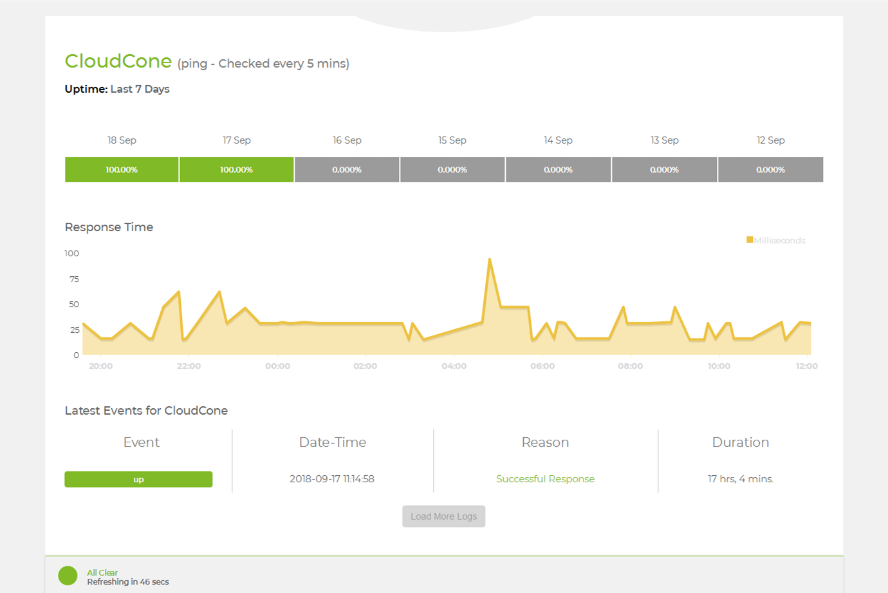Image resolution: width=888 pixels, height=593 pixels.
Task: Click the green 'up' event badge
Action: click(138, 480)
